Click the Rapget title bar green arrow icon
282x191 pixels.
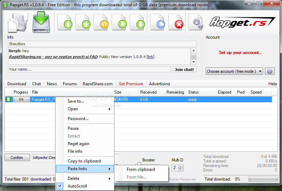tap(5, 5)
